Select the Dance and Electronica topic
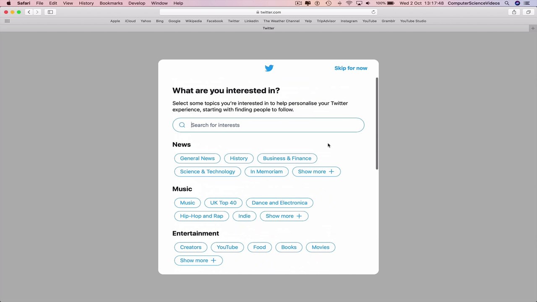The image size is (537, 302). coord(279,203)
